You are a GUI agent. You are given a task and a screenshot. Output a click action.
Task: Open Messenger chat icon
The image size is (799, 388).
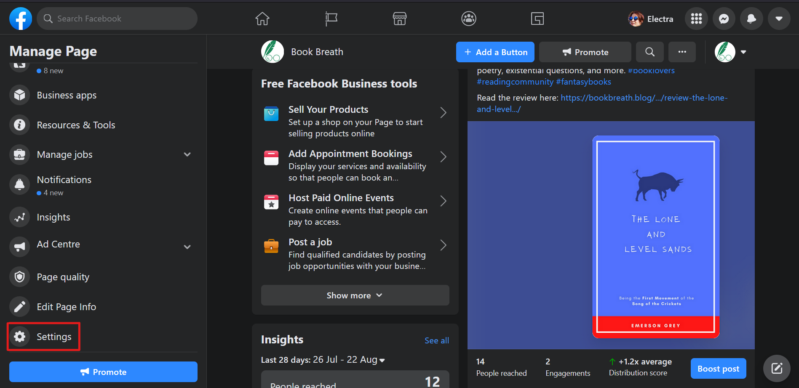724,19
